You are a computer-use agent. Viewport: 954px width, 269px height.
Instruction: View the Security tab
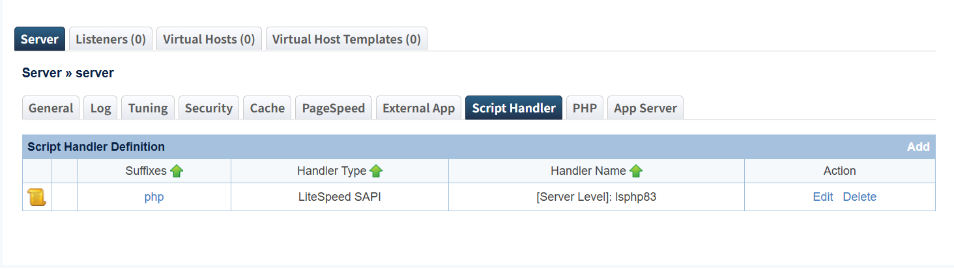[209, 108]
